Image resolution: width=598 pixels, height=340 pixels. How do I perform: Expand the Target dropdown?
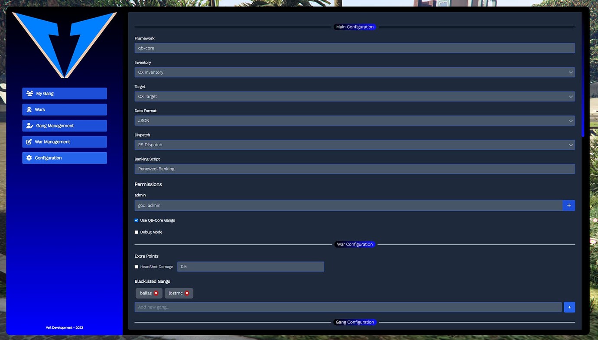coord(354,97)
